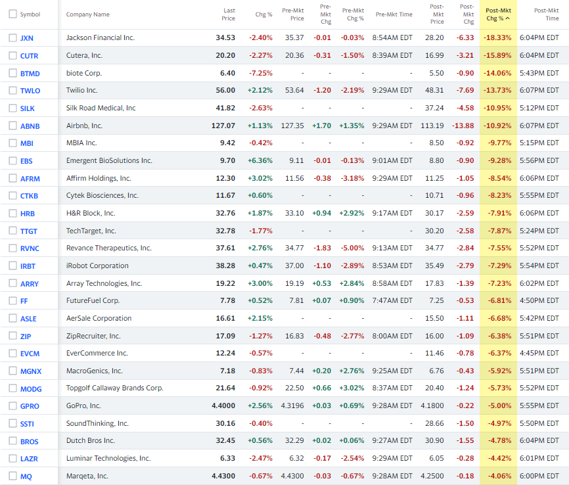Select the +6.36% change value
Screen dimensions: 569x485
(260, 160)
